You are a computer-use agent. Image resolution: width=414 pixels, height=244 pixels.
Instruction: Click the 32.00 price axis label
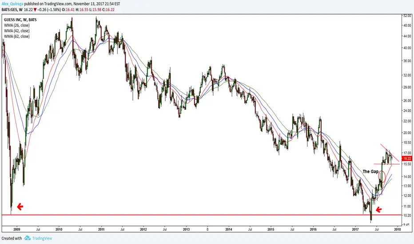pos(407,75)
